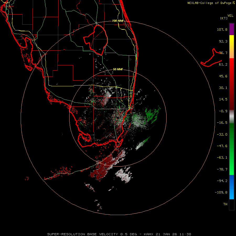Select the -16.5 scale value

click(222, 123)
